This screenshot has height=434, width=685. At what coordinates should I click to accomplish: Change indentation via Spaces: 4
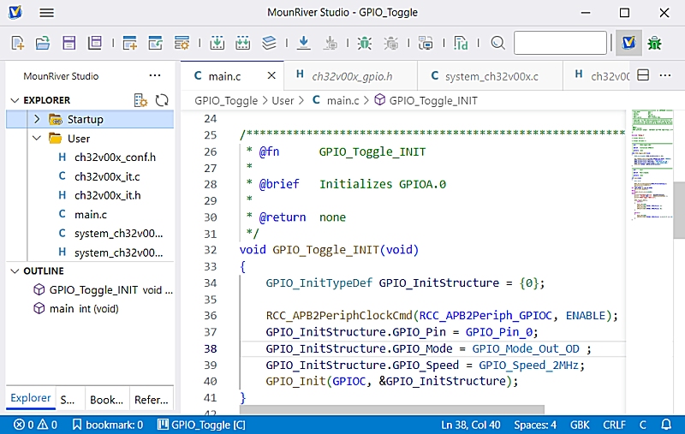[535, 425]
